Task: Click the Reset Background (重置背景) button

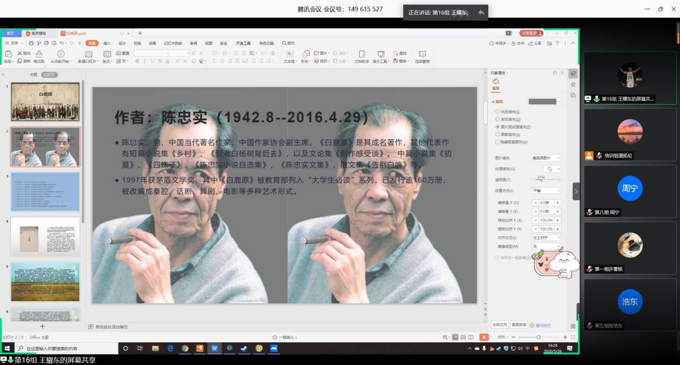Action: [519, 325]
